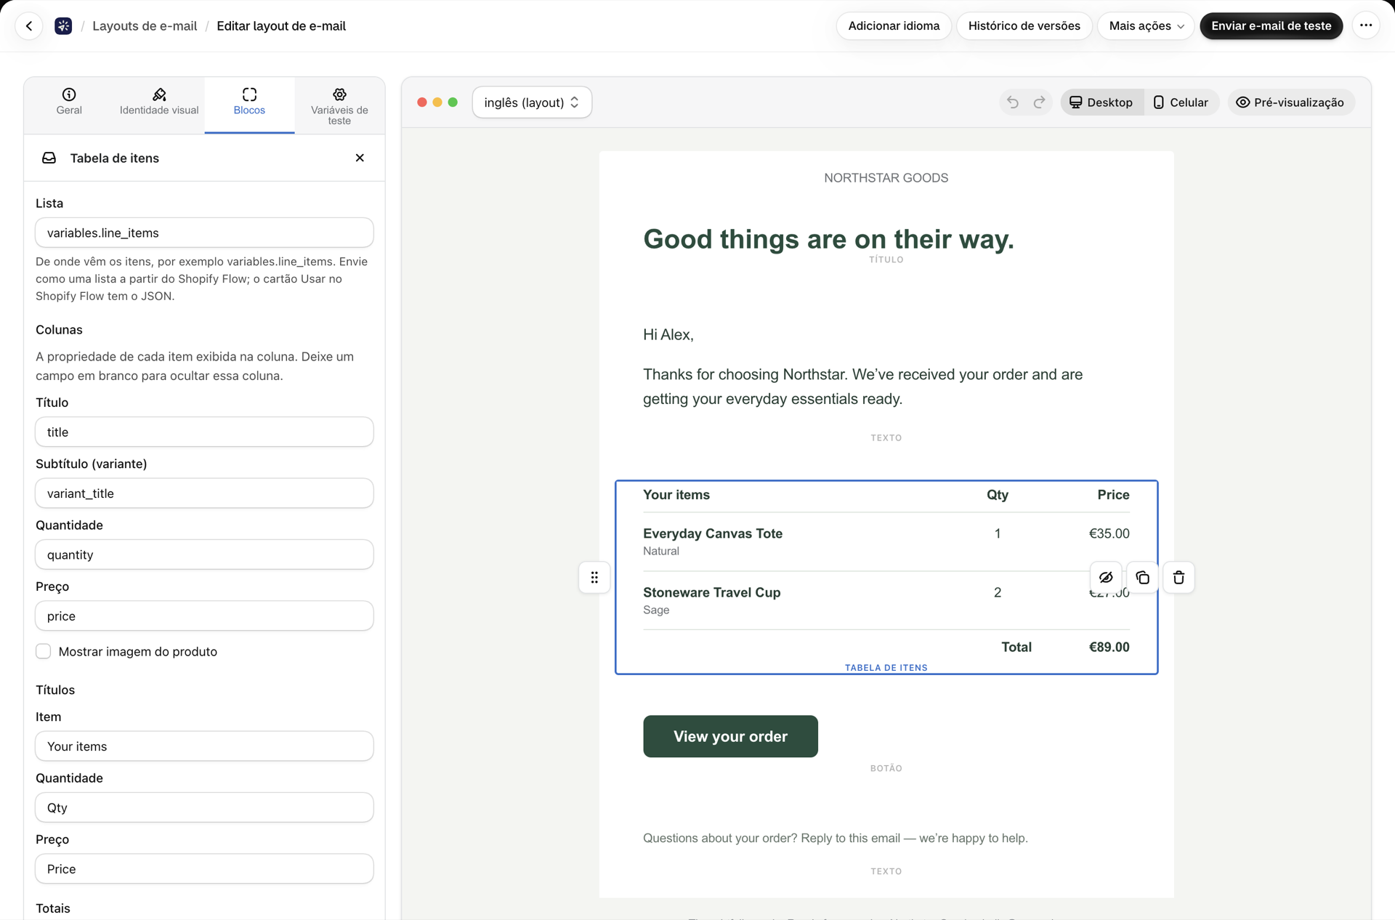The image size is (1395, 920).
Task: Select the NORTHSTAR GOODS header text
Action: click(x=886, y=178)
